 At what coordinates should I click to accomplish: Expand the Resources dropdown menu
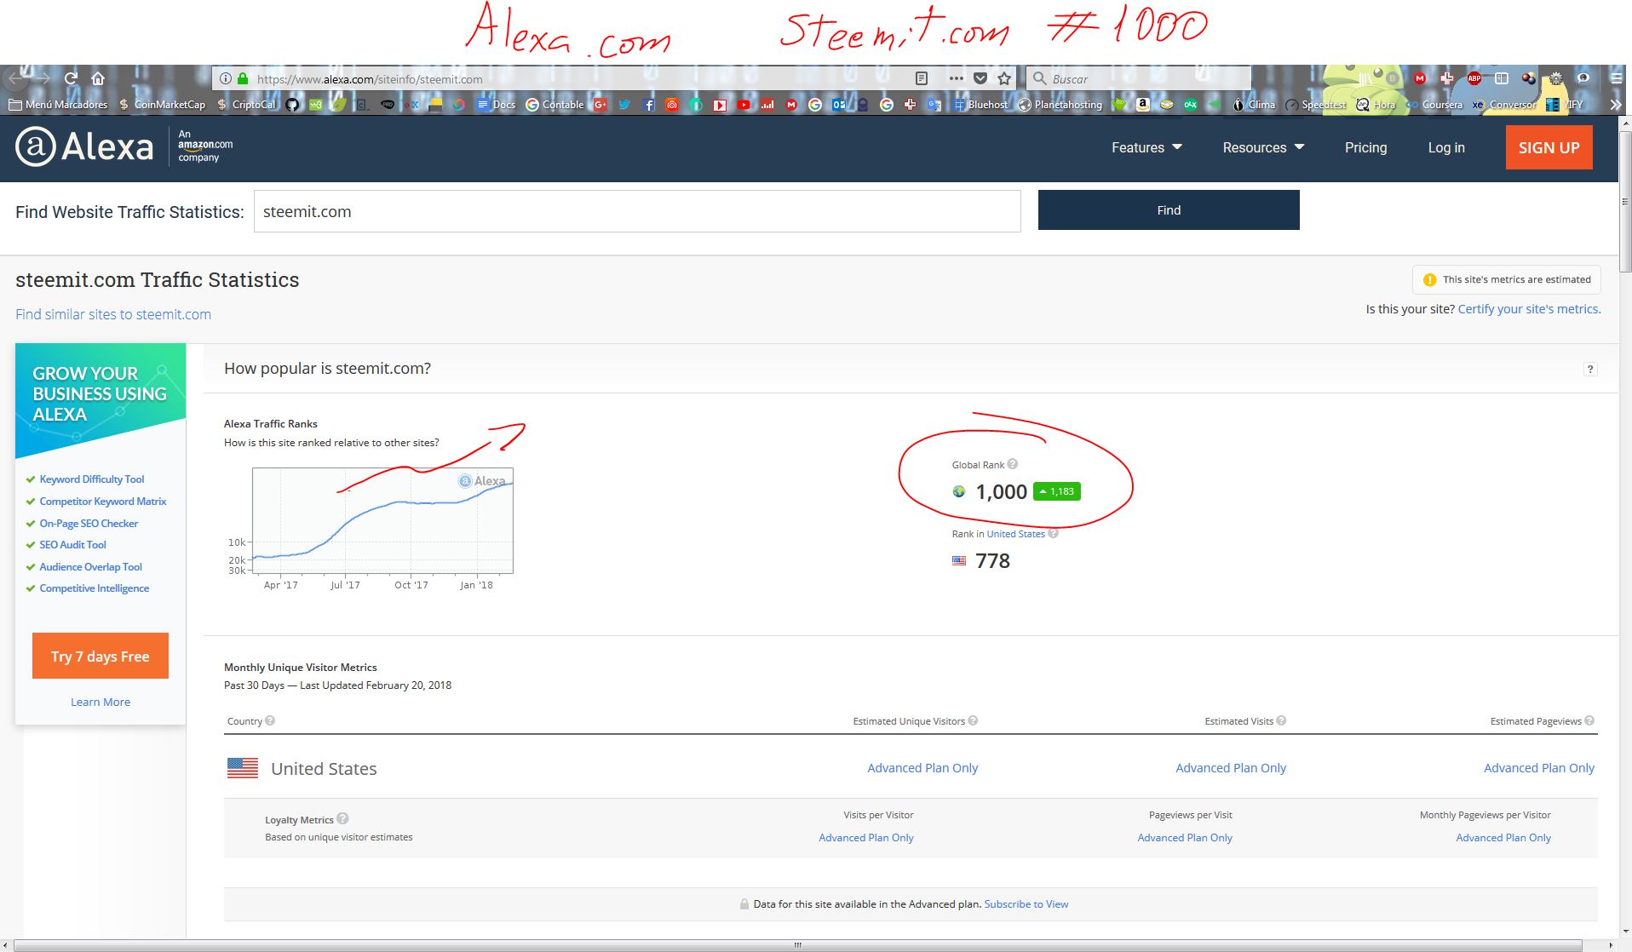tap(1263, 147)
